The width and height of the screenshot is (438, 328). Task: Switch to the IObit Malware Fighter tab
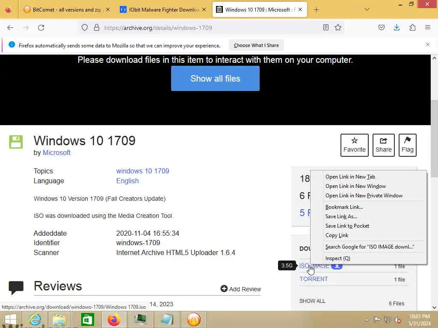pos(163,10)
